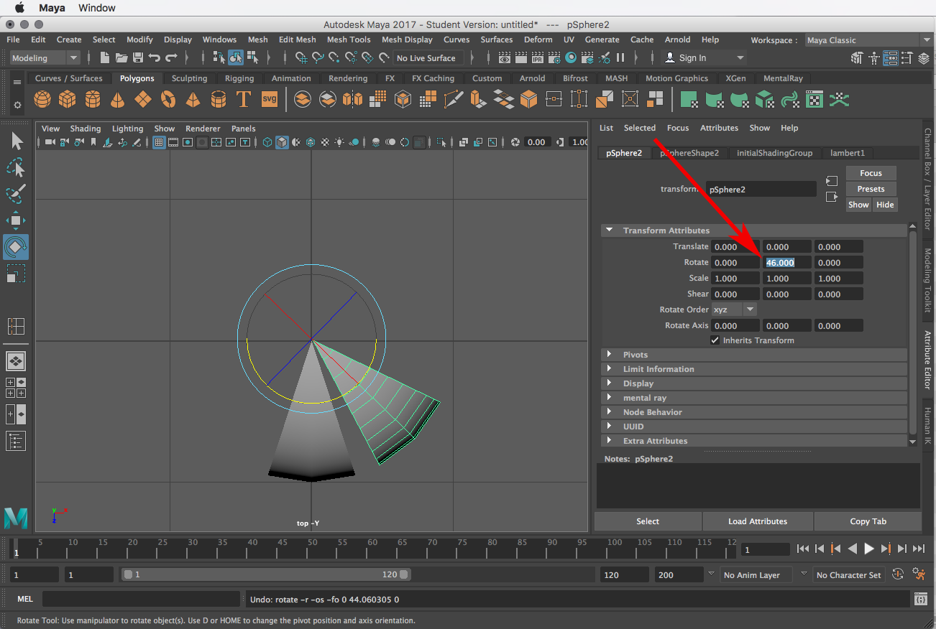Create a polygon sphere from the Polygons shelf
Screen dimensions: 936x629
click(x=43, y=100)
